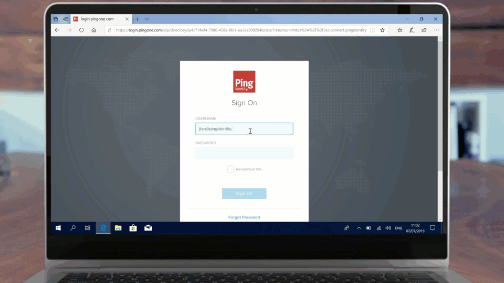Image resolution: width=504 pixels, height=283 pixels.
Task: Open Reading view icon in address bar
Action: [372, 30]
